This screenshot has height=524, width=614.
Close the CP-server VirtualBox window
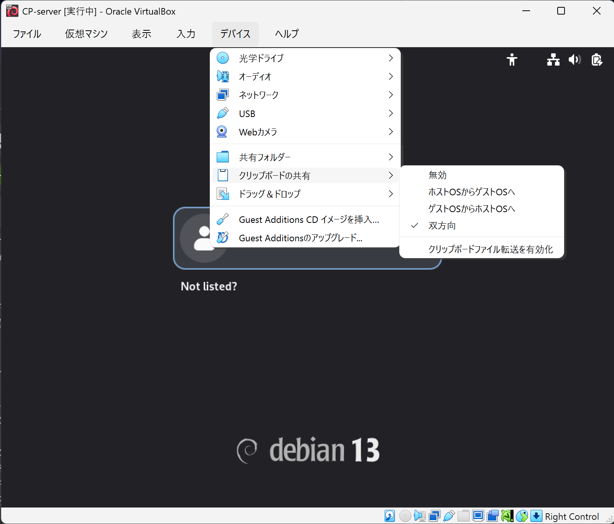coord(597,11)
